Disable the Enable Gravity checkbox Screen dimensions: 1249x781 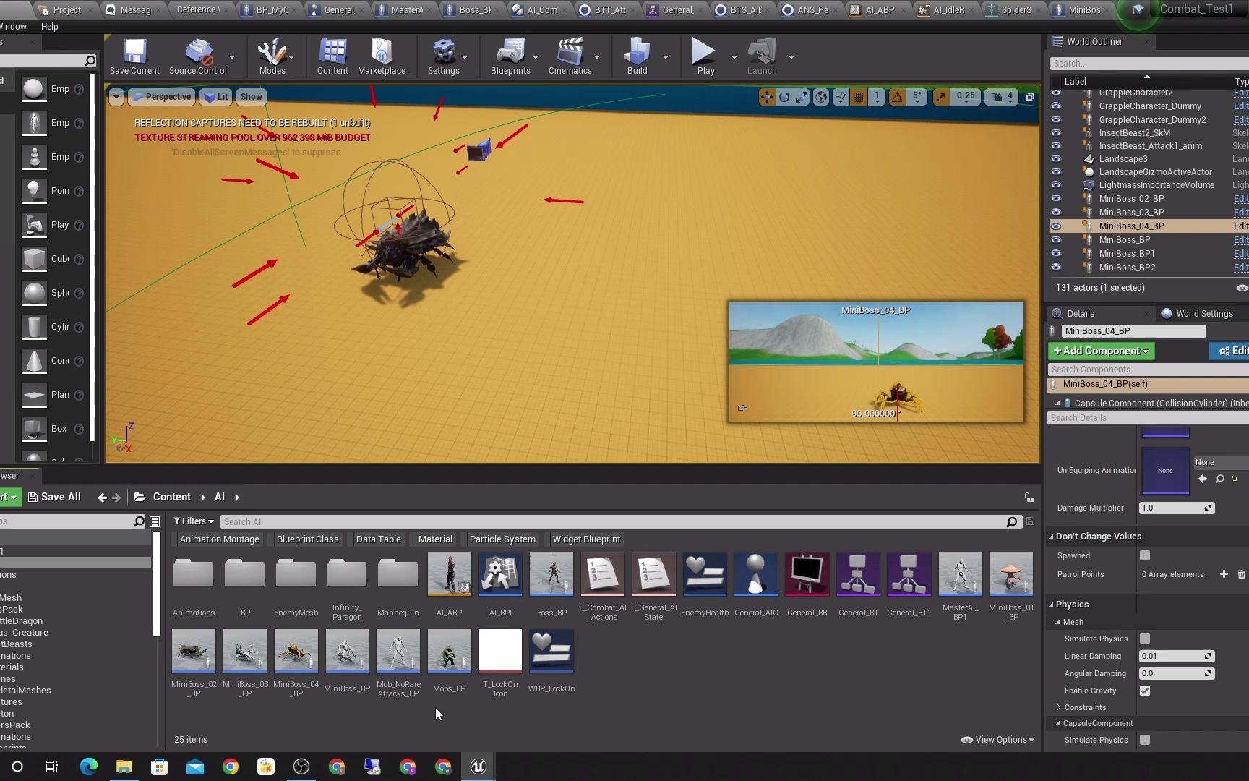click(x=1145, y=691)
